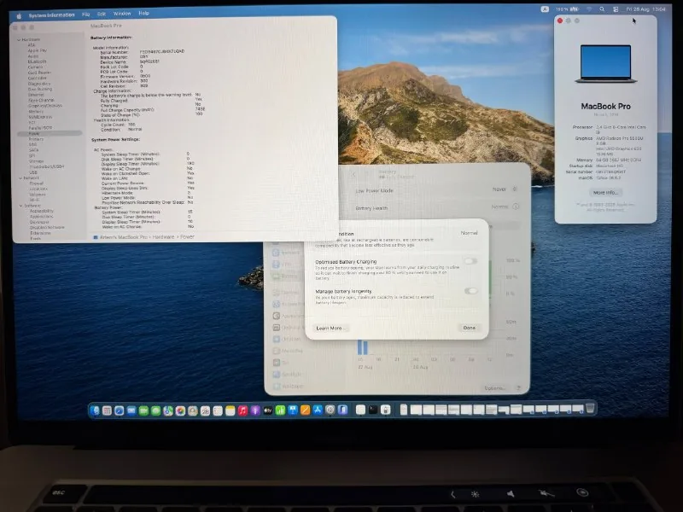This screenshot has width=683, height=512.
Task: Open Keynote from the Dock
Action: [x=293, y=410]
